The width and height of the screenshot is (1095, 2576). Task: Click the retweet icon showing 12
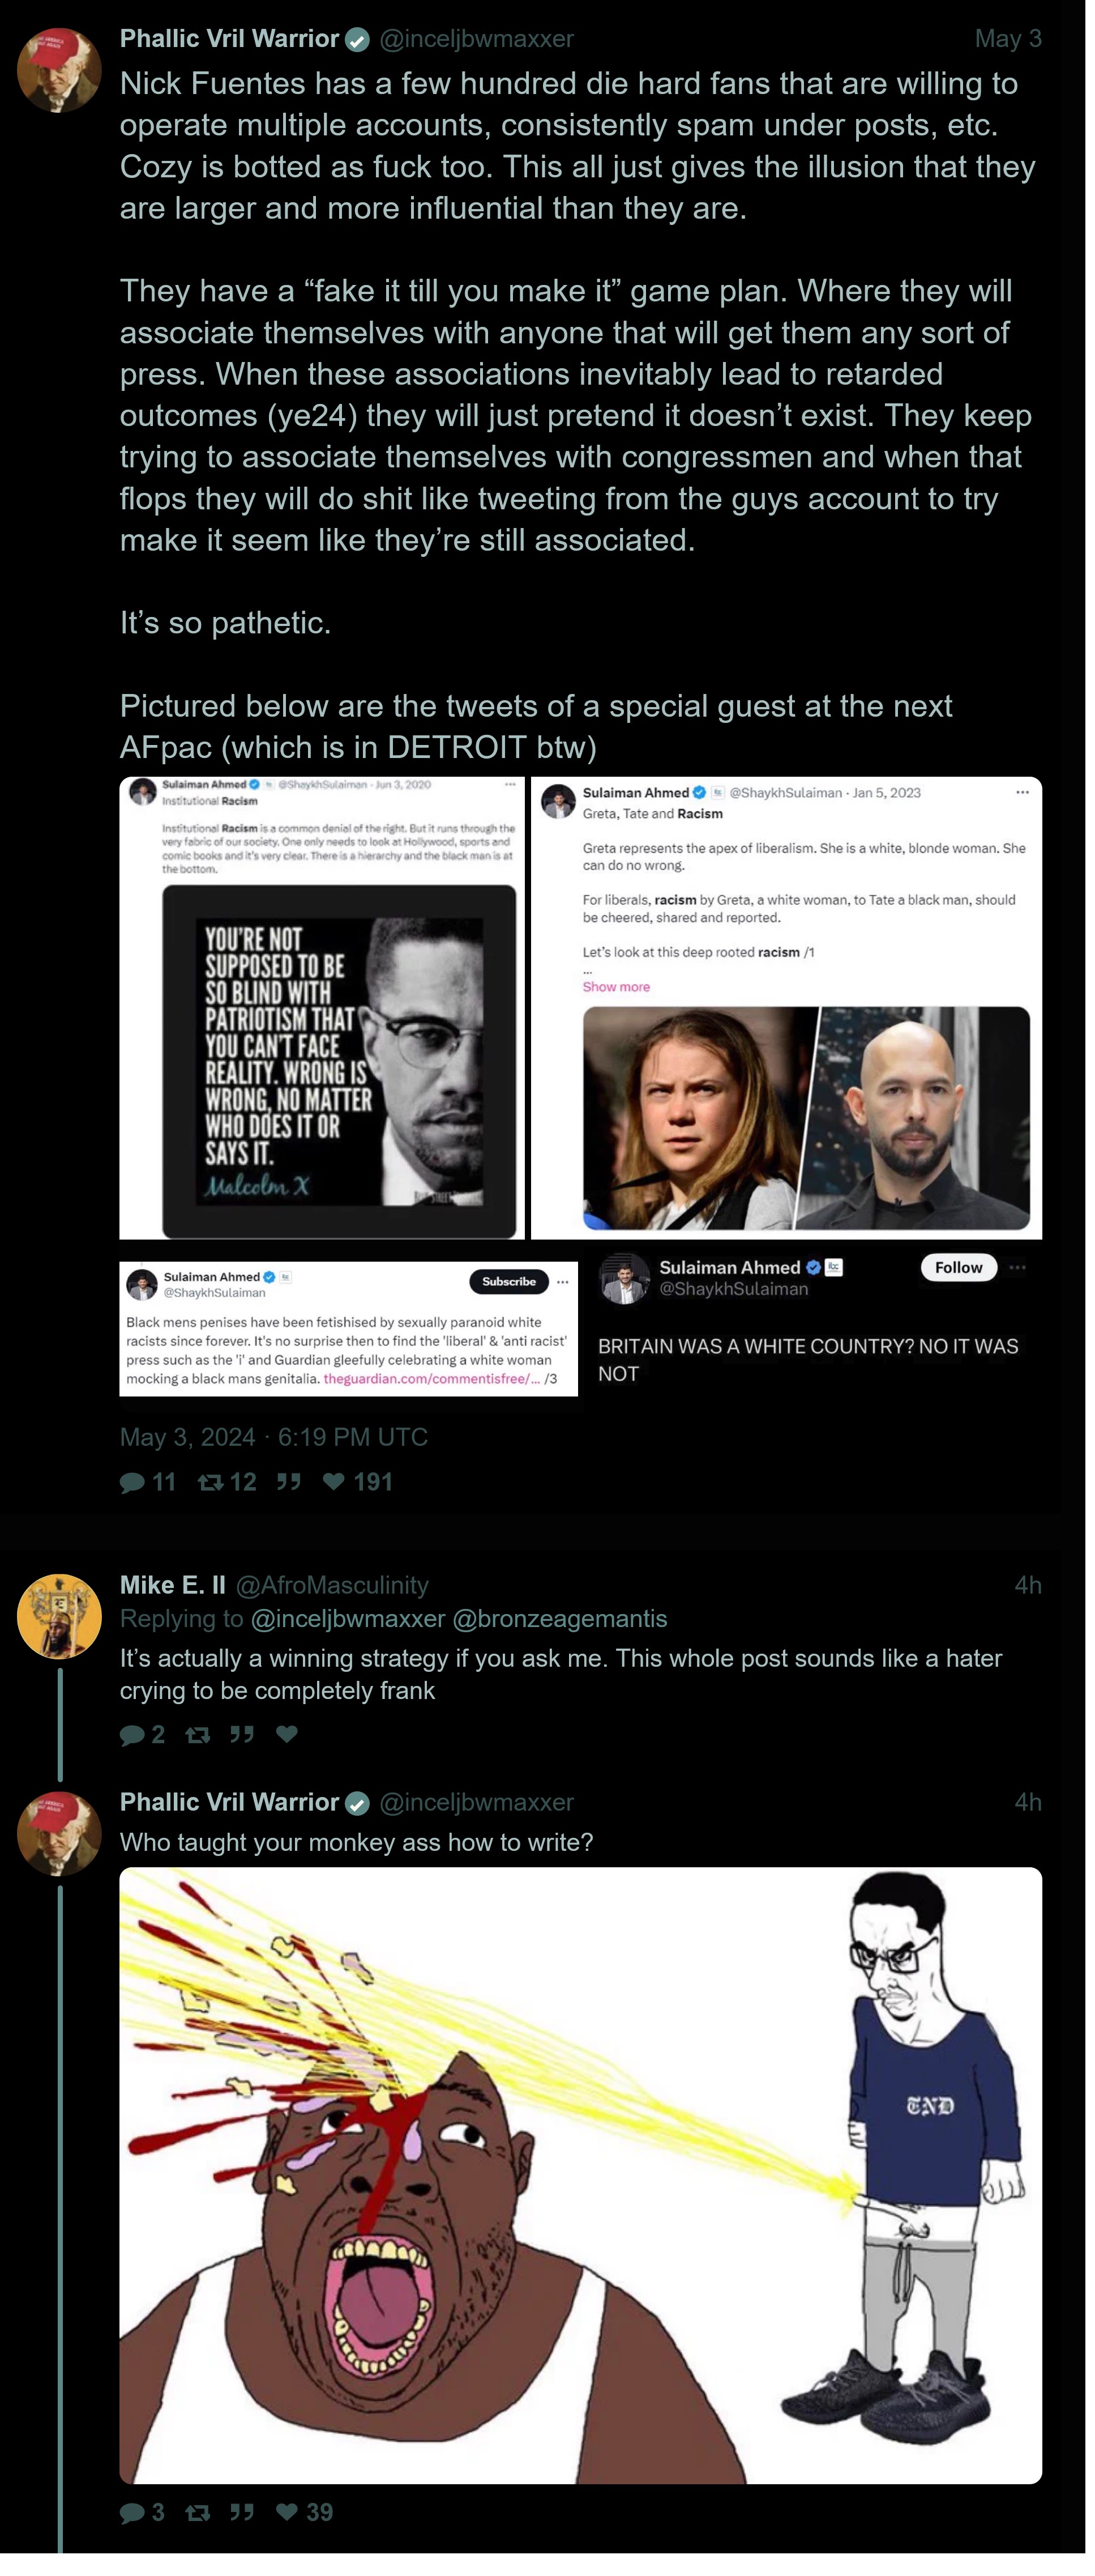210,1482
